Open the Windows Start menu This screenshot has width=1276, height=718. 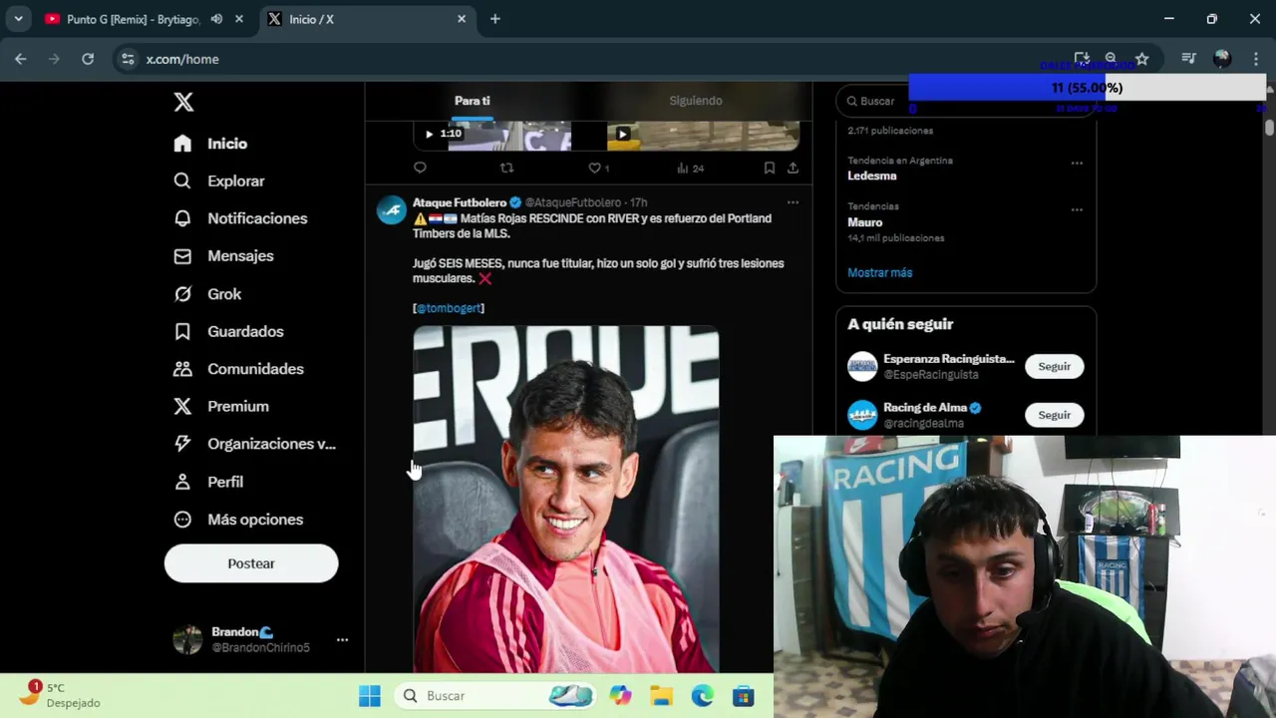[x=370, y=696]
